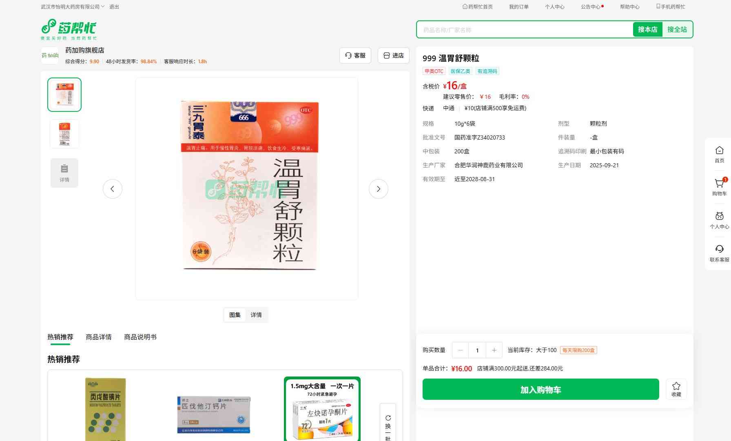Image resolution: width=731 pixels, height=441 pixels.
Task: Select the second product thumbnail
Action: click(x=64, y=133)
